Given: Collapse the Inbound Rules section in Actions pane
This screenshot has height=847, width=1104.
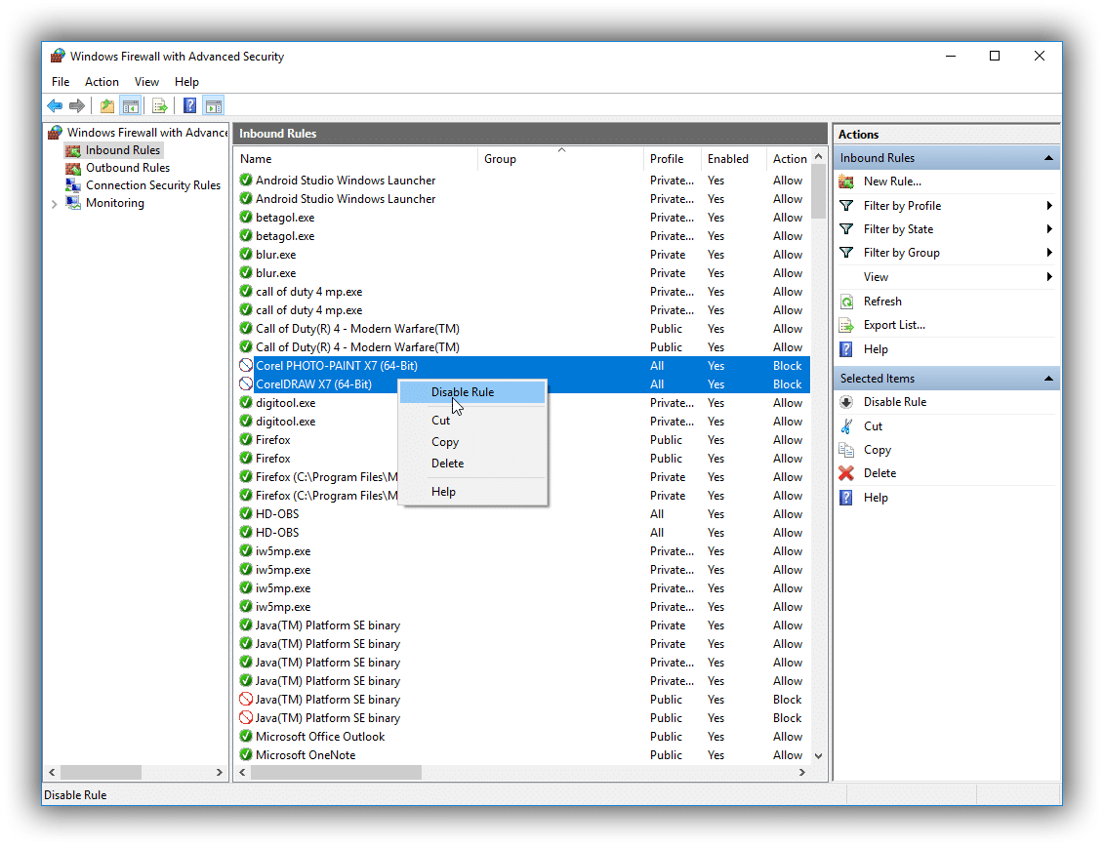Looking at the screenshot, I should [x=1048, y=158].
